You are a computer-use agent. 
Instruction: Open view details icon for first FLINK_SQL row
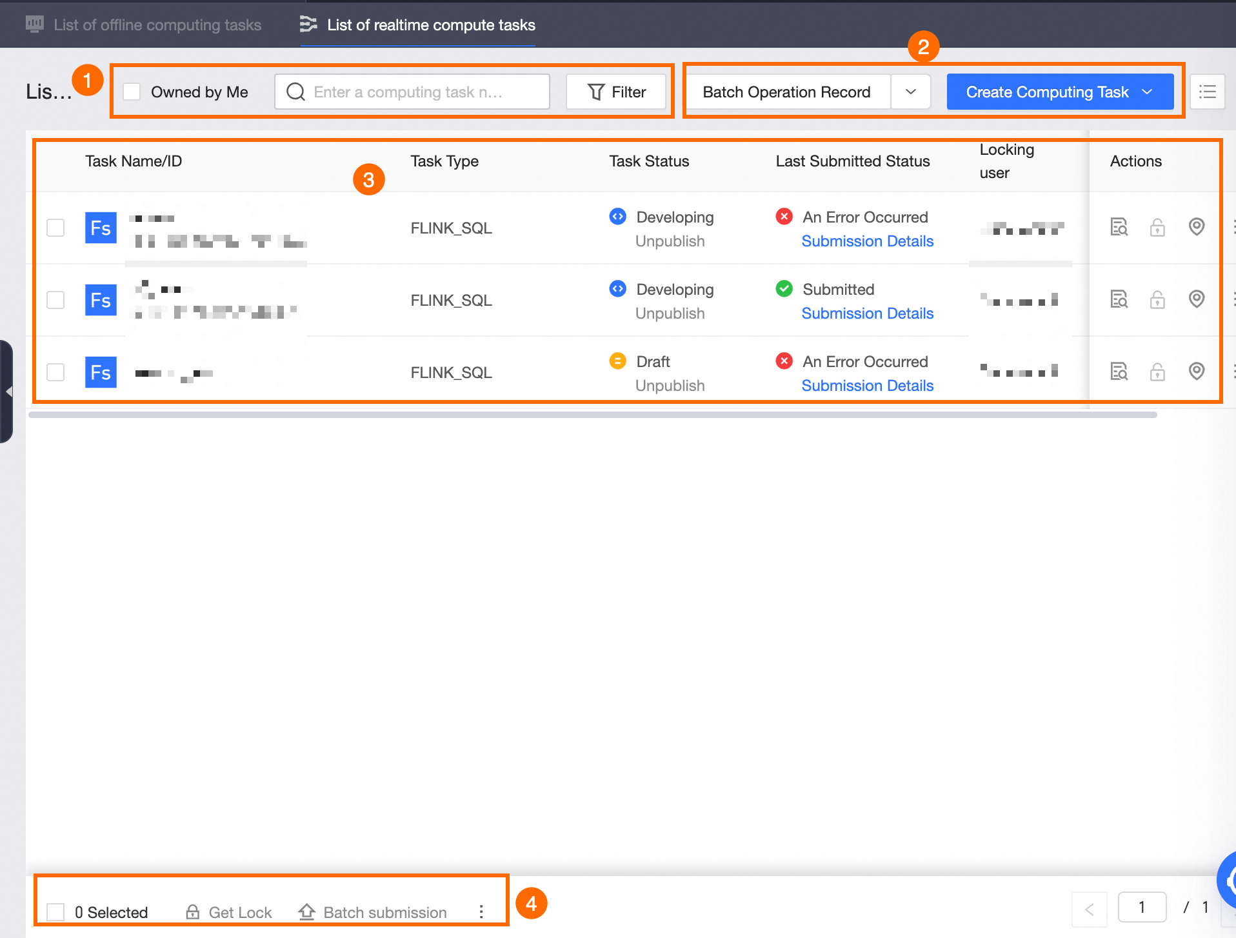(1119, 227)
